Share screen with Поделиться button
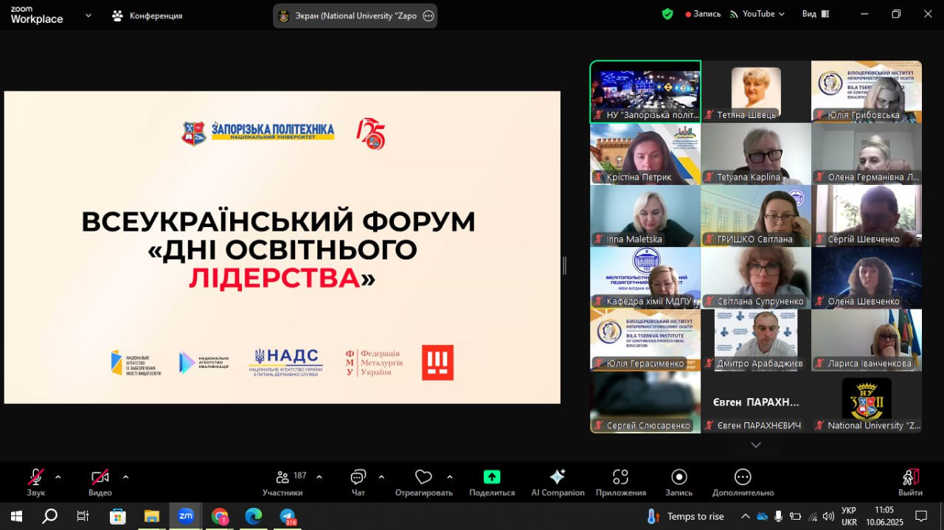The image size is (944, 530). tap(492, 483)
